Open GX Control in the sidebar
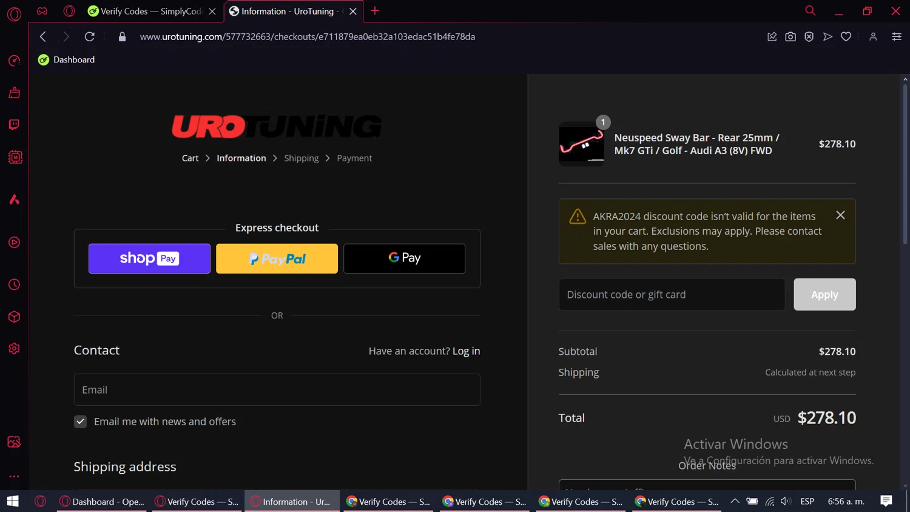This screenshot has width=910, height=512. tap(14, 61)
